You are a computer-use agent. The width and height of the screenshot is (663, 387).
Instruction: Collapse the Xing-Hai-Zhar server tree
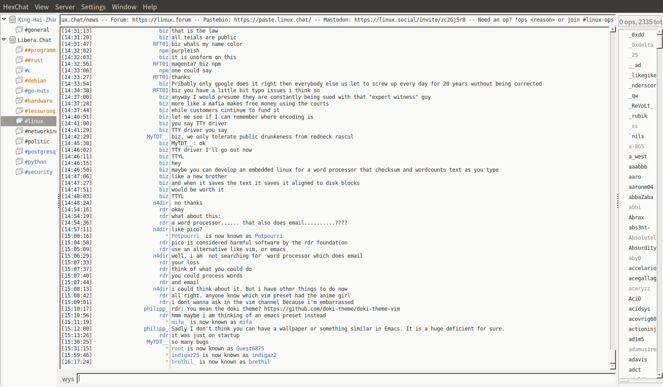[x=4, y=19]
